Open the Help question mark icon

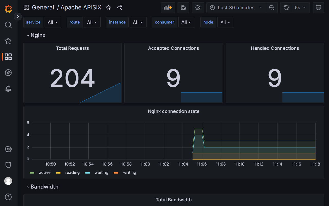(x=8, y=197)
